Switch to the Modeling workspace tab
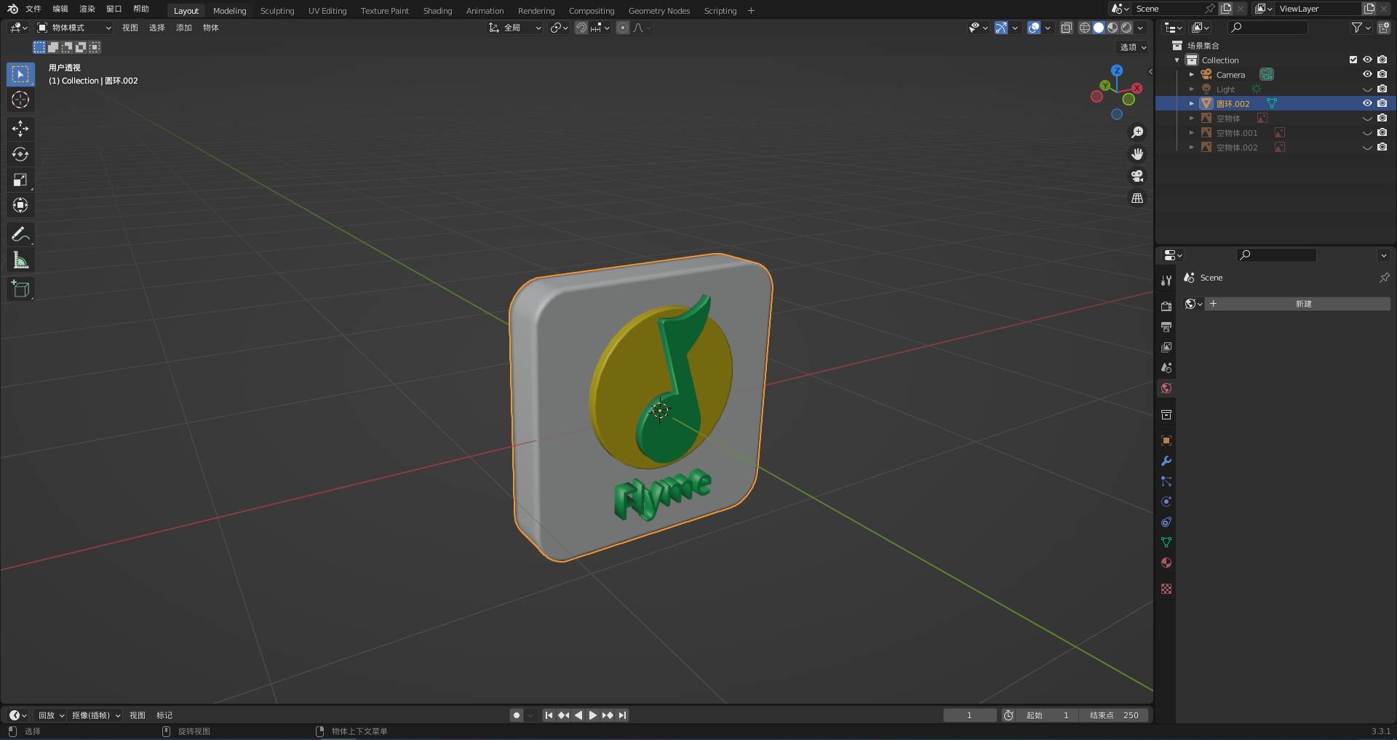Viewport: 1397px width, 740px height. coord(229,11)
